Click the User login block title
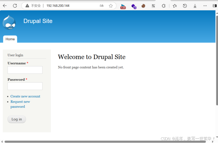The image size is (218, 143). (15, 55)
